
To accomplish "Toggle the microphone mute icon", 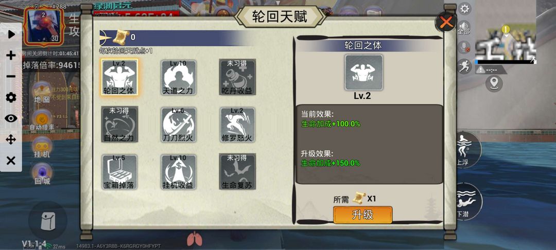I will 464,48.
